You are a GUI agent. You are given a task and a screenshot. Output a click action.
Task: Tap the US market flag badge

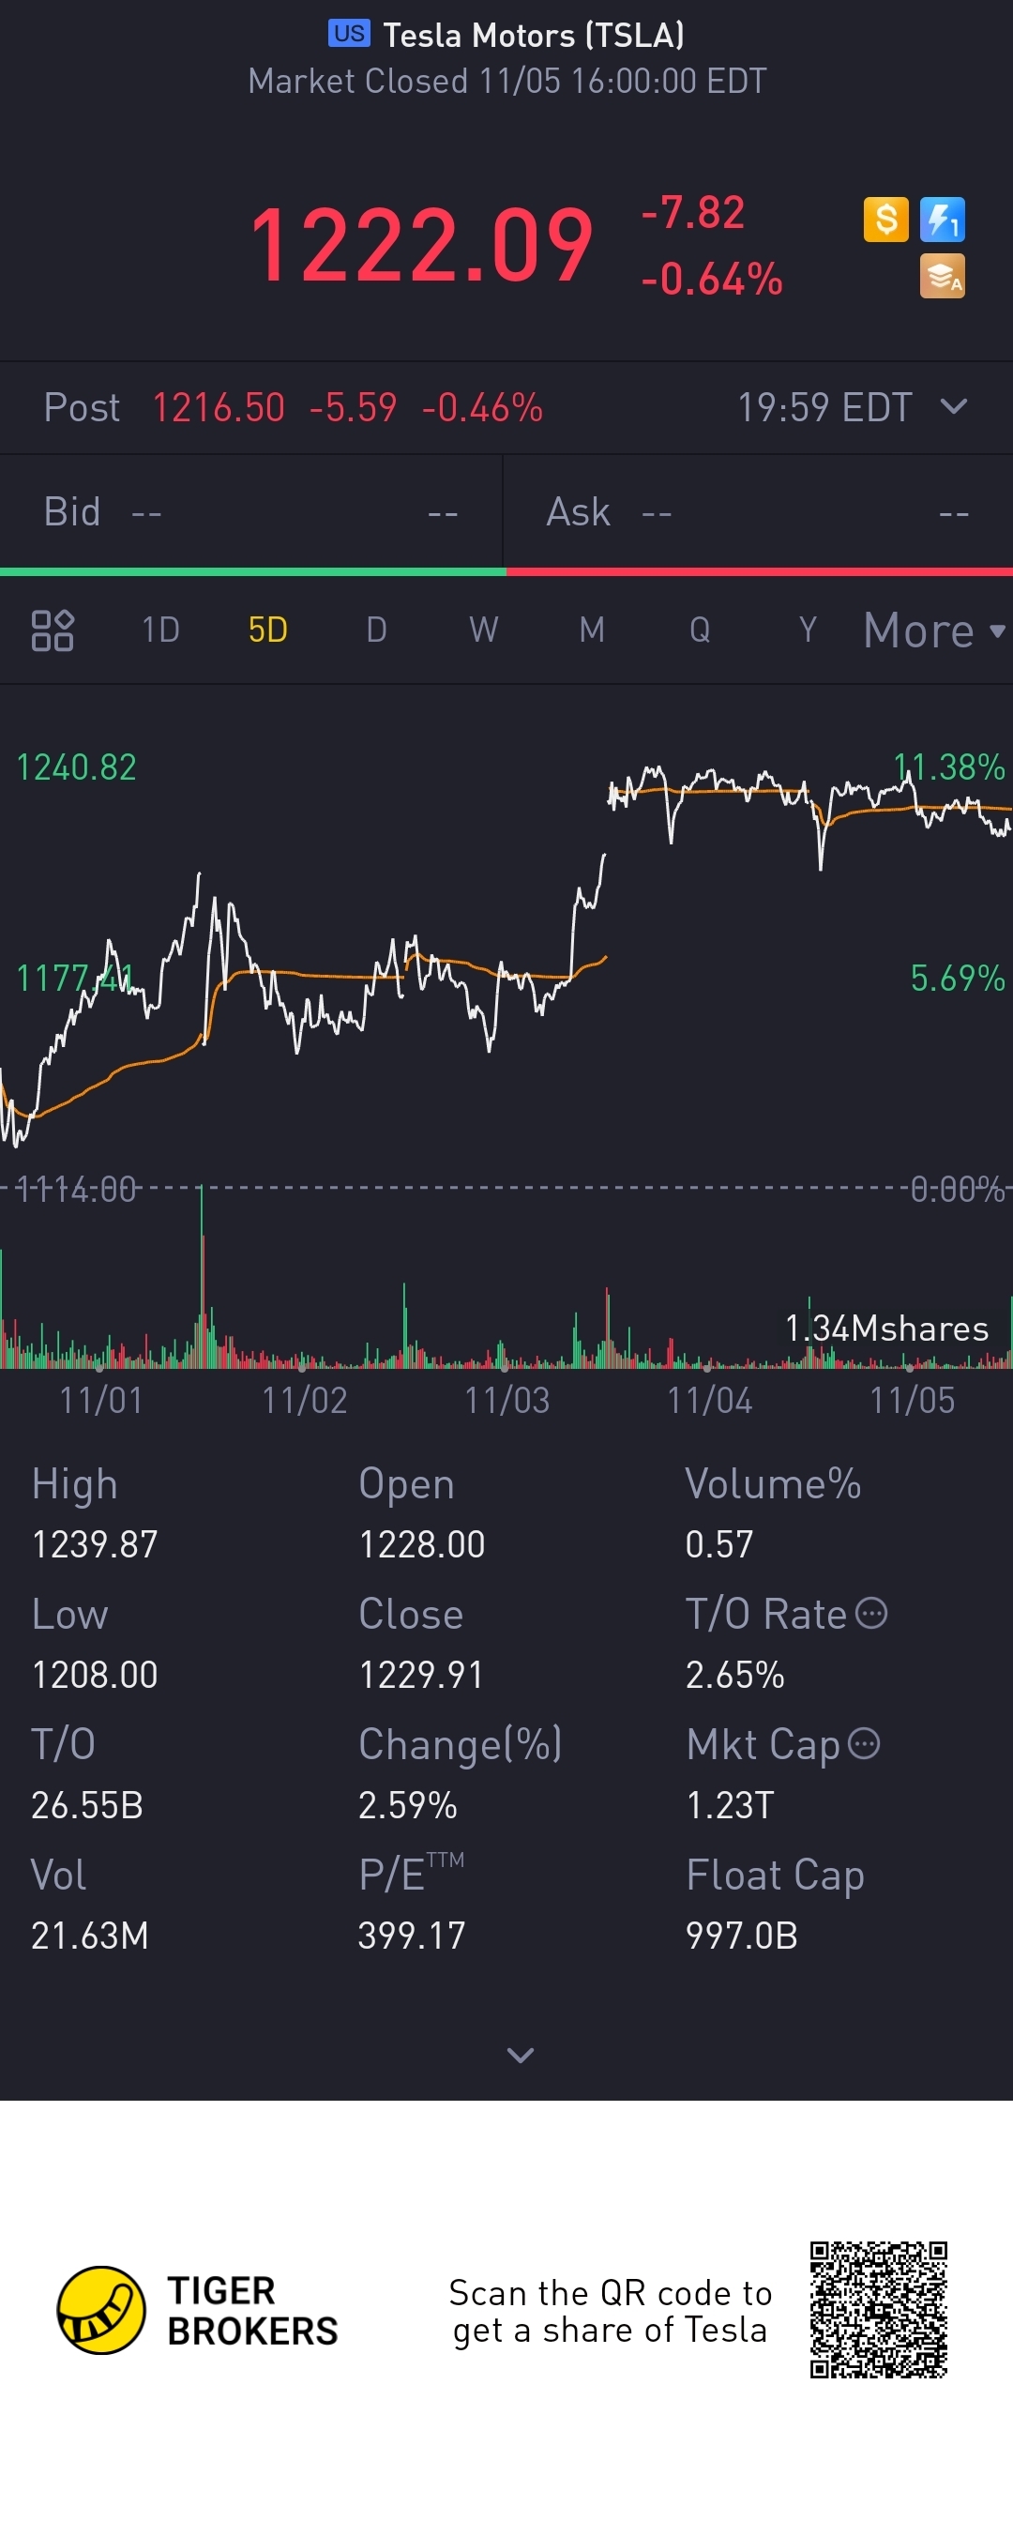tap(348, 33)
